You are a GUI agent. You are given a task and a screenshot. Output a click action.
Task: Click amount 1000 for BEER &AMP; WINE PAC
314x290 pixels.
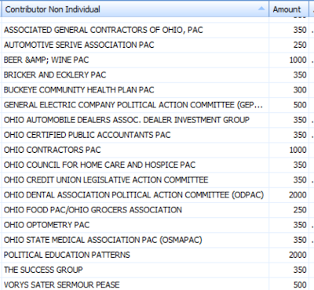tap(298, 60)
